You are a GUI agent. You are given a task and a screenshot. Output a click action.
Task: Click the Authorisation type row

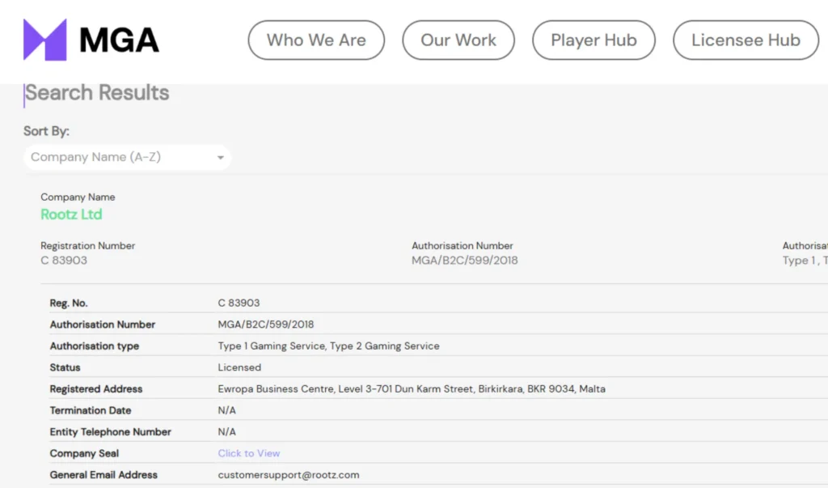click(x=327, y=346)
